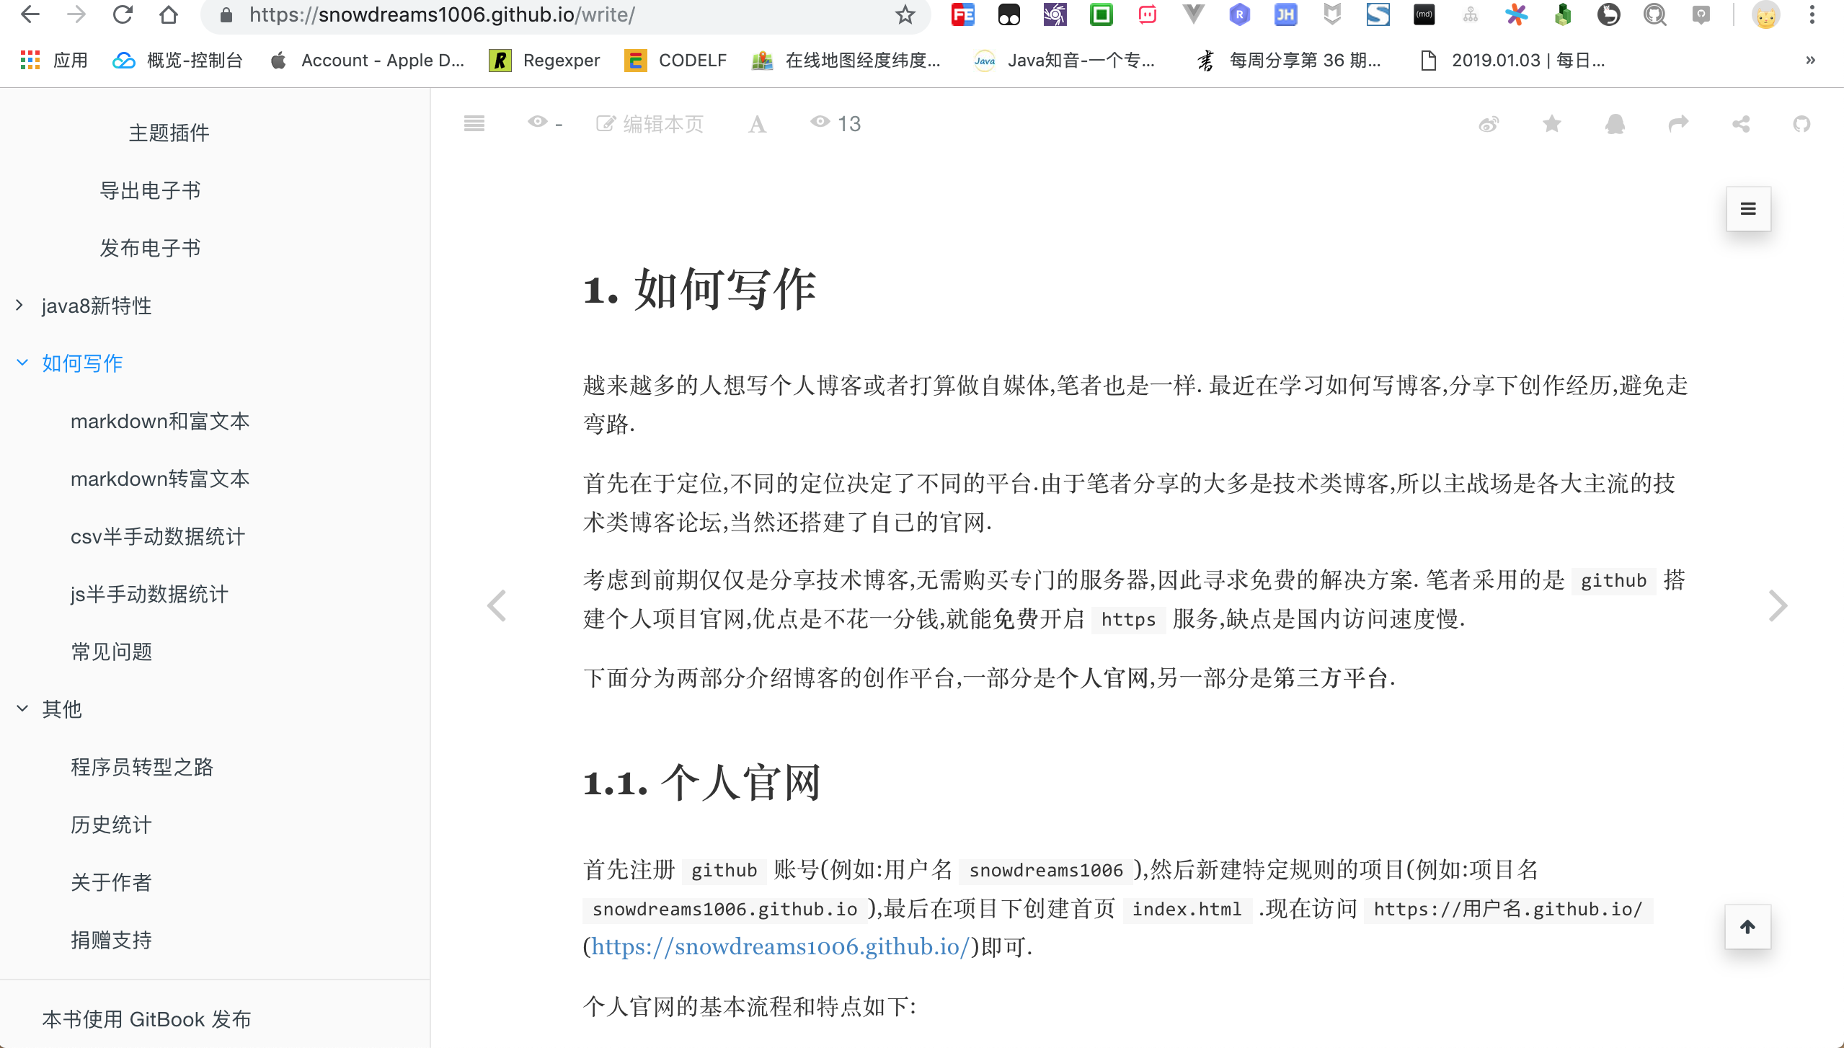Screen dimensions: 1844x1048
Task: Bookmark this page with the star
Action: [905, 14]
